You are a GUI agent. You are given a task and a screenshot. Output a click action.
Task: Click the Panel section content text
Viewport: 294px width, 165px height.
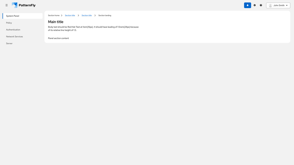[58, 38]
